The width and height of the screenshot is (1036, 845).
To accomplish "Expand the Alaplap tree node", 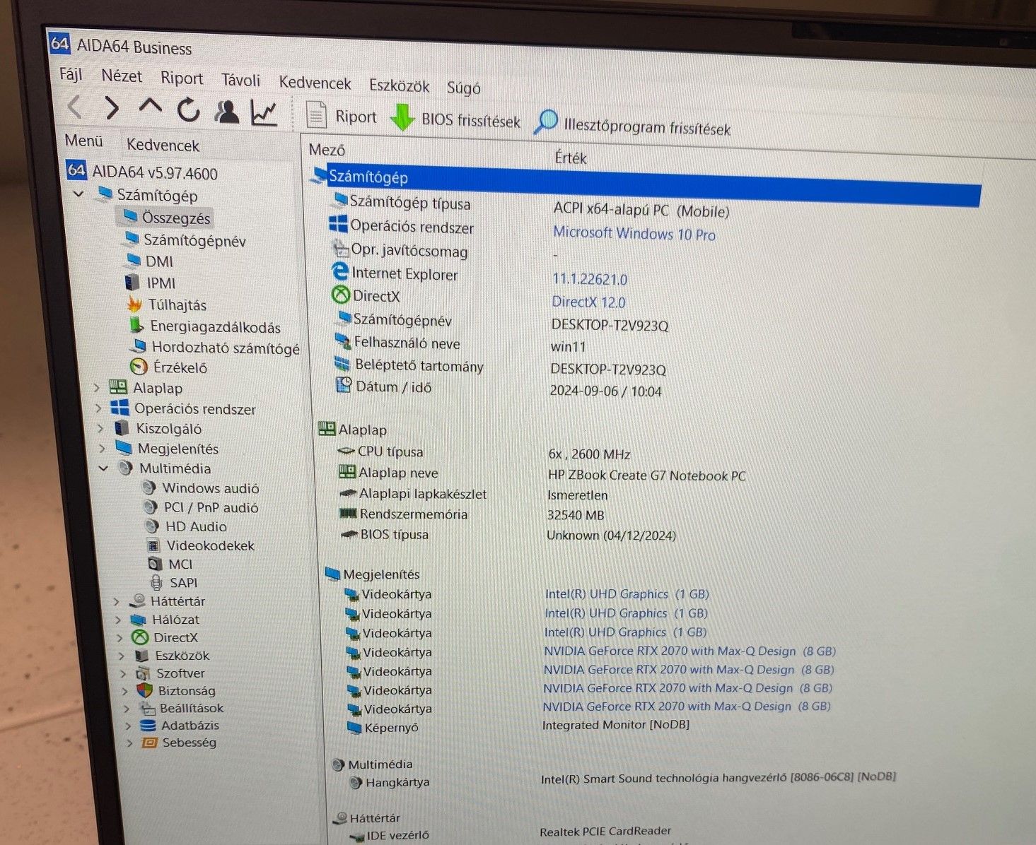I will pyautogui.click(x=97, y=387).
